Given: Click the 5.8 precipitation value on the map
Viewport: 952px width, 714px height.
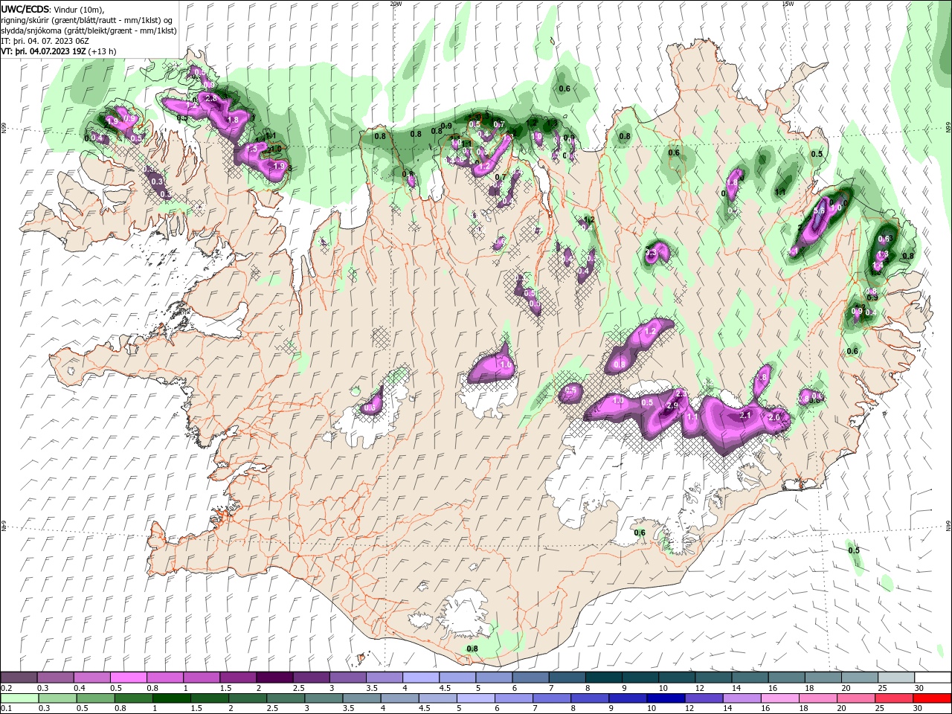Looking at the screenshot, I should pos(820,211).
